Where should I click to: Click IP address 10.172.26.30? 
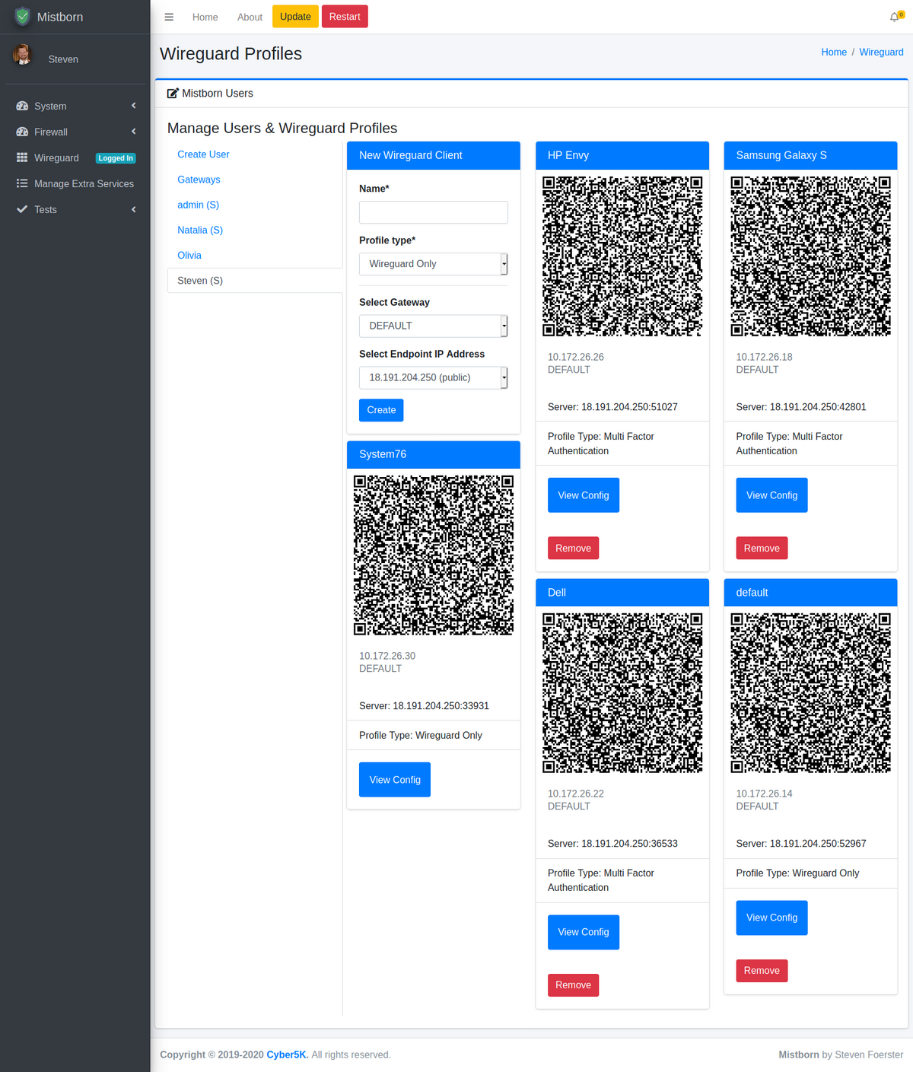(387, 656)
